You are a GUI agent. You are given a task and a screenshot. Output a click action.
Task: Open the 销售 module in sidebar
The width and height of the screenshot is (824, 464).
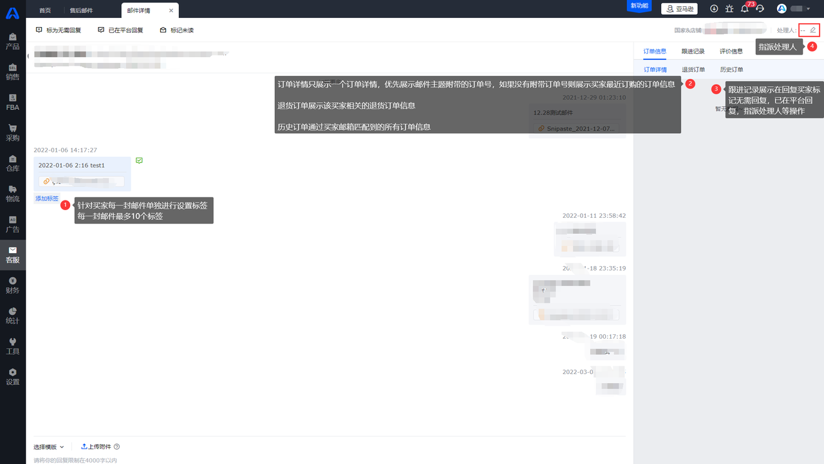click(12, 71)
